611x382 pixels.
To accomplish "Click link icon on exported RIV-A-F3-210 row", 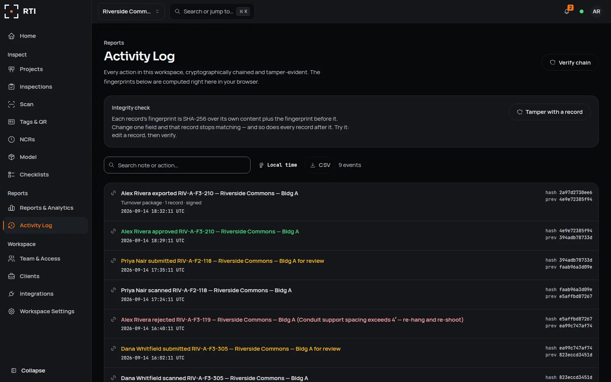I will [113, 193].
